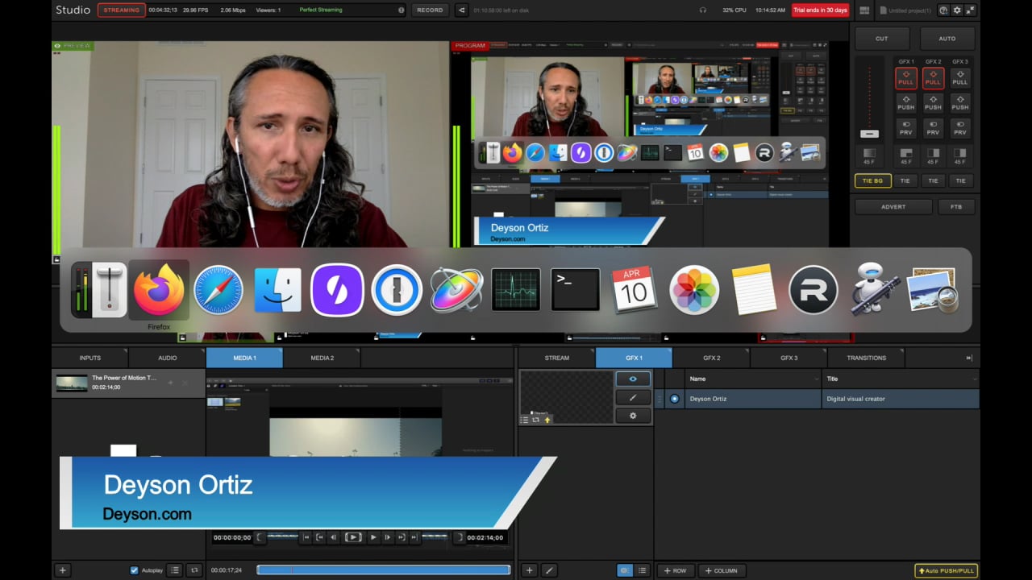Click the share icon beside RECORD
This screenshot has width=1032, height=580.
coord(461,10)
